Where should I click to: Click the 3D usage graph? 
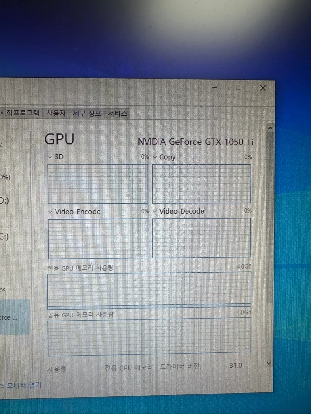(98, 184)
